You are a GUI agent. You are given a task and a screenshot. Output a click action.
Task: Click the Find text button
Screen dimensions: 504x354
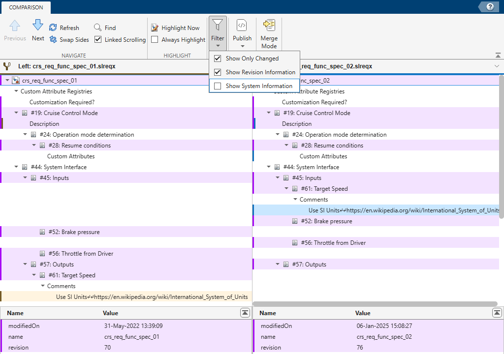pyautogui.click(x=110, y=28)
